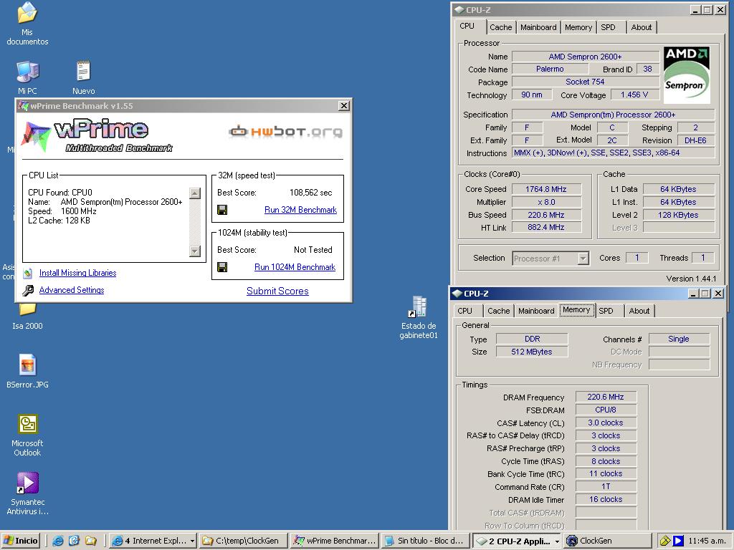734x550 pixels.
Task: Click the lower CPU-Z window title icon
Action: tap(457, 294)
